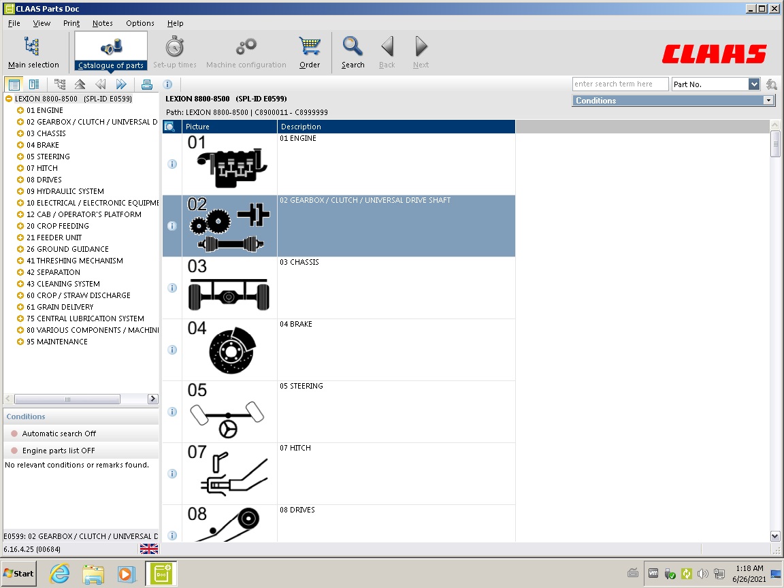The height and width of the screenshot is (588, 784).
Task: Click the blue info icon in sub-toolbar
Action: click(167, 84)
